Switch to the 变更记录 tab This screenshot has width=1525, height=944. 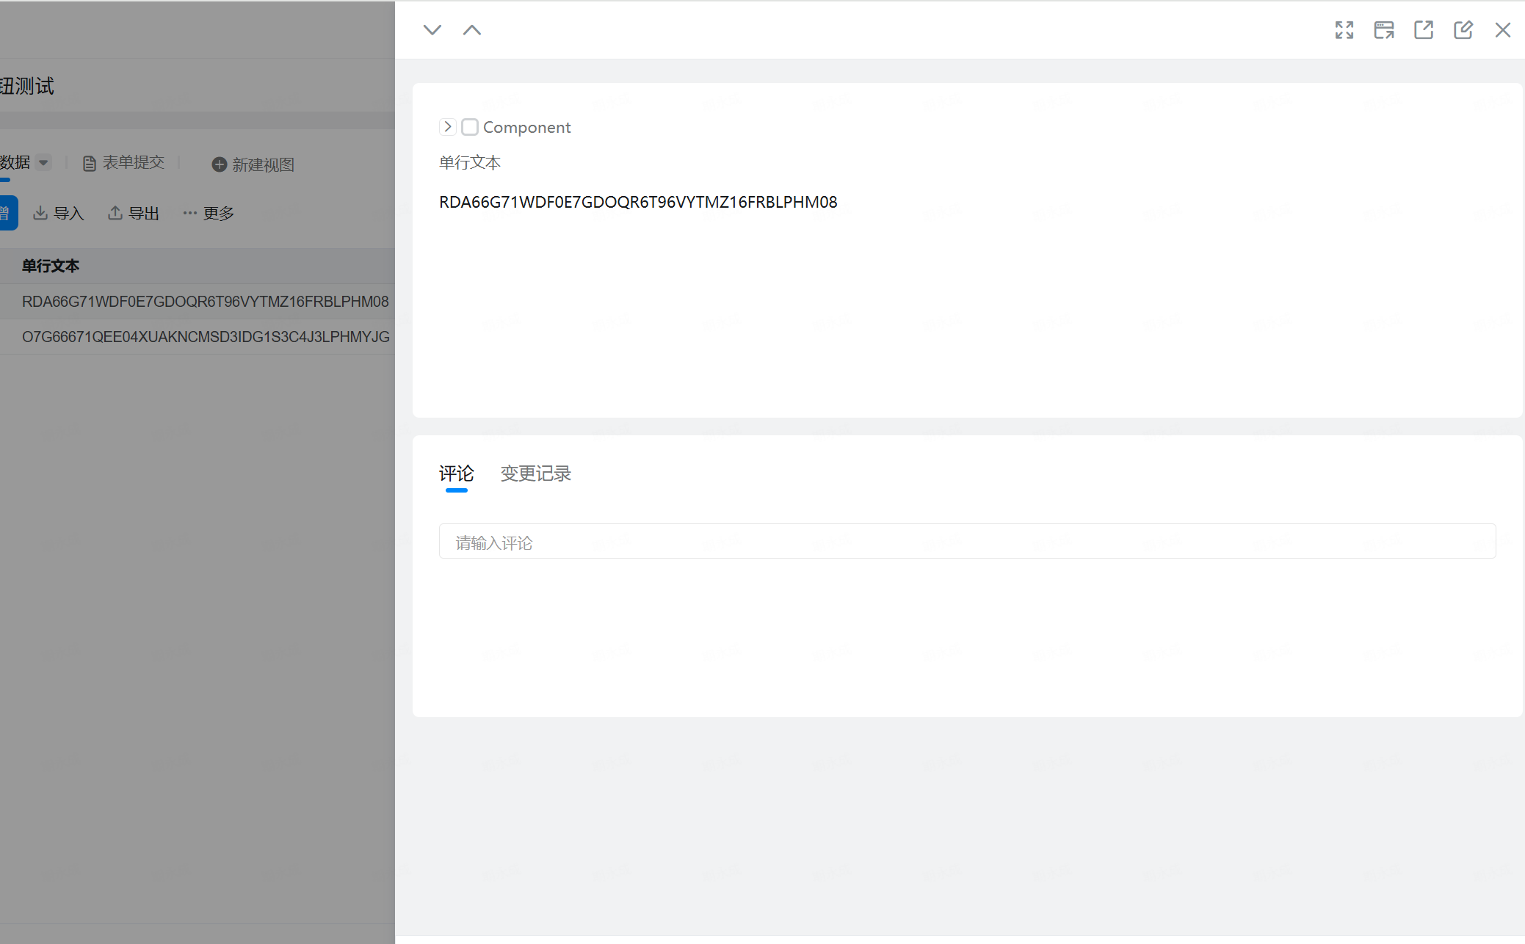535,473
